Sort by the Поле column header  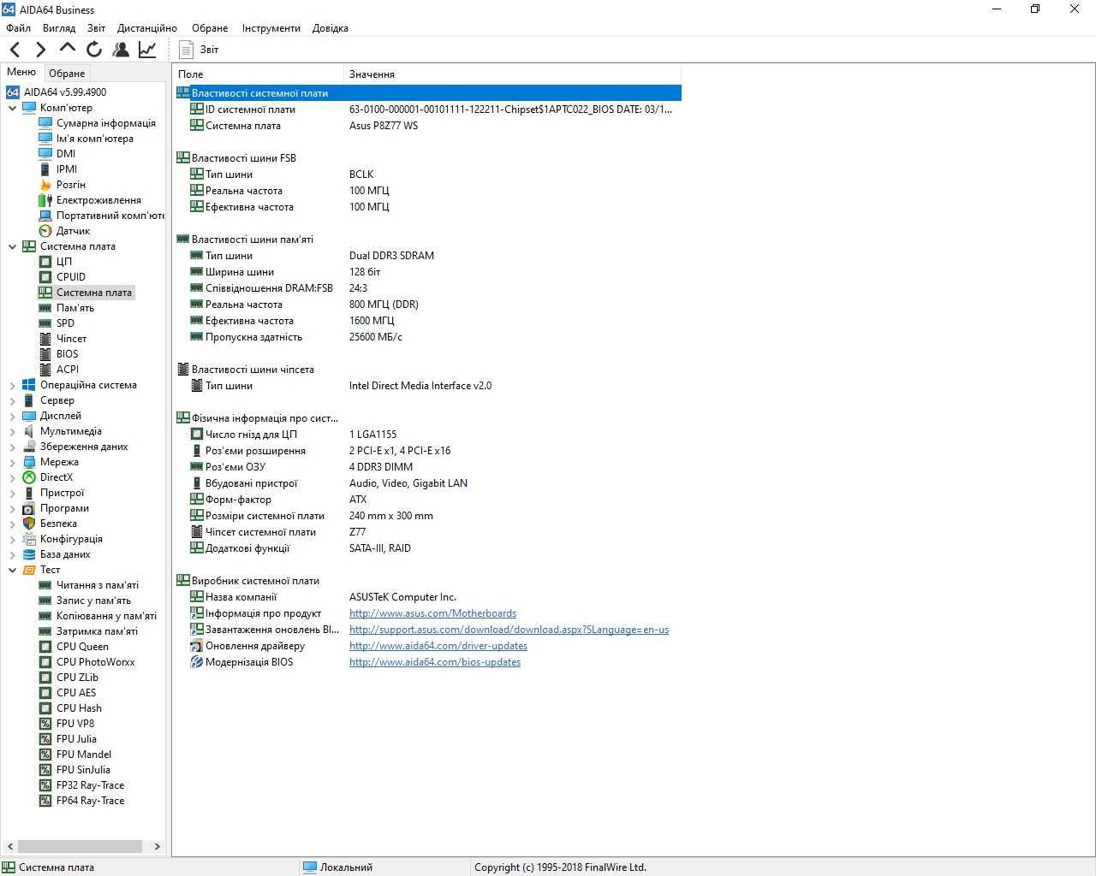[258, 74]
